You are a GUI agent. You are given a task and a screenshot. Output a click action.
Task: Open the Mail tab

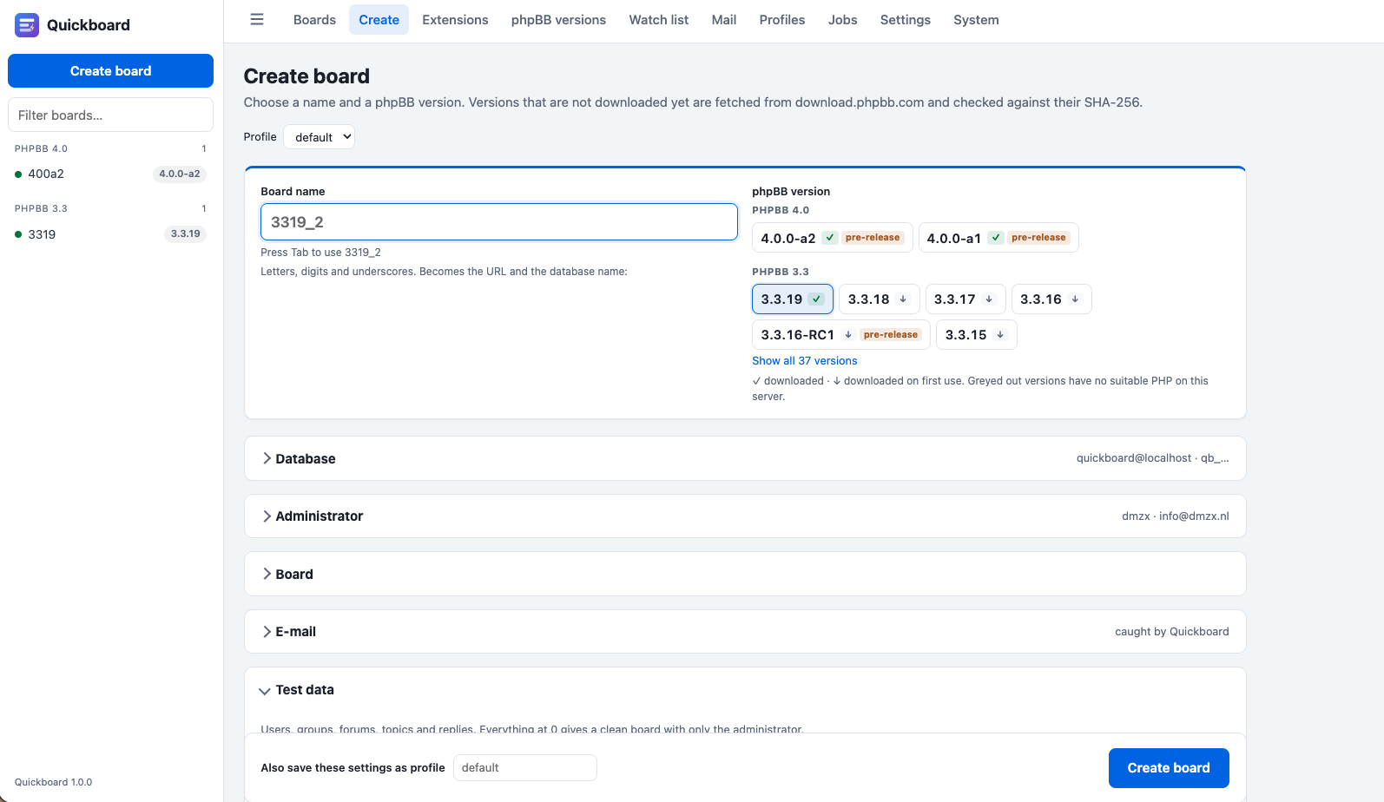(x=724, y=20)
